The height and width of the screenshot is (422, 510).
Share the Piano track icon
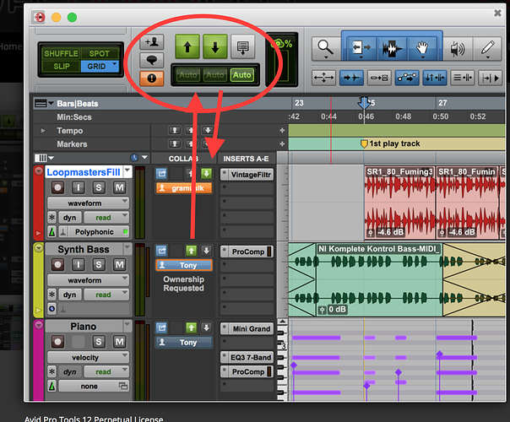161,327
